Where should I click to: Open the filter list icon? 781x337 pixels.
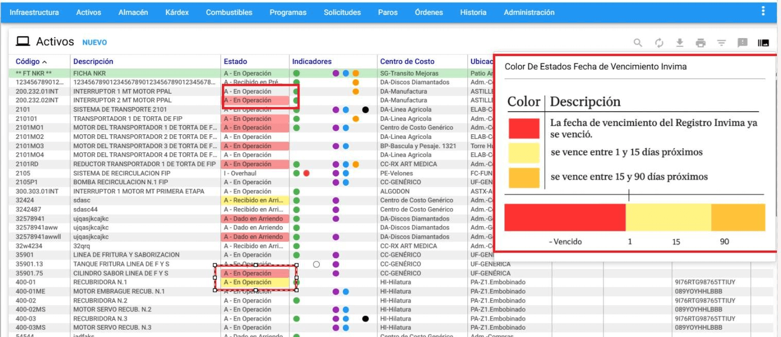pos(721,42)
